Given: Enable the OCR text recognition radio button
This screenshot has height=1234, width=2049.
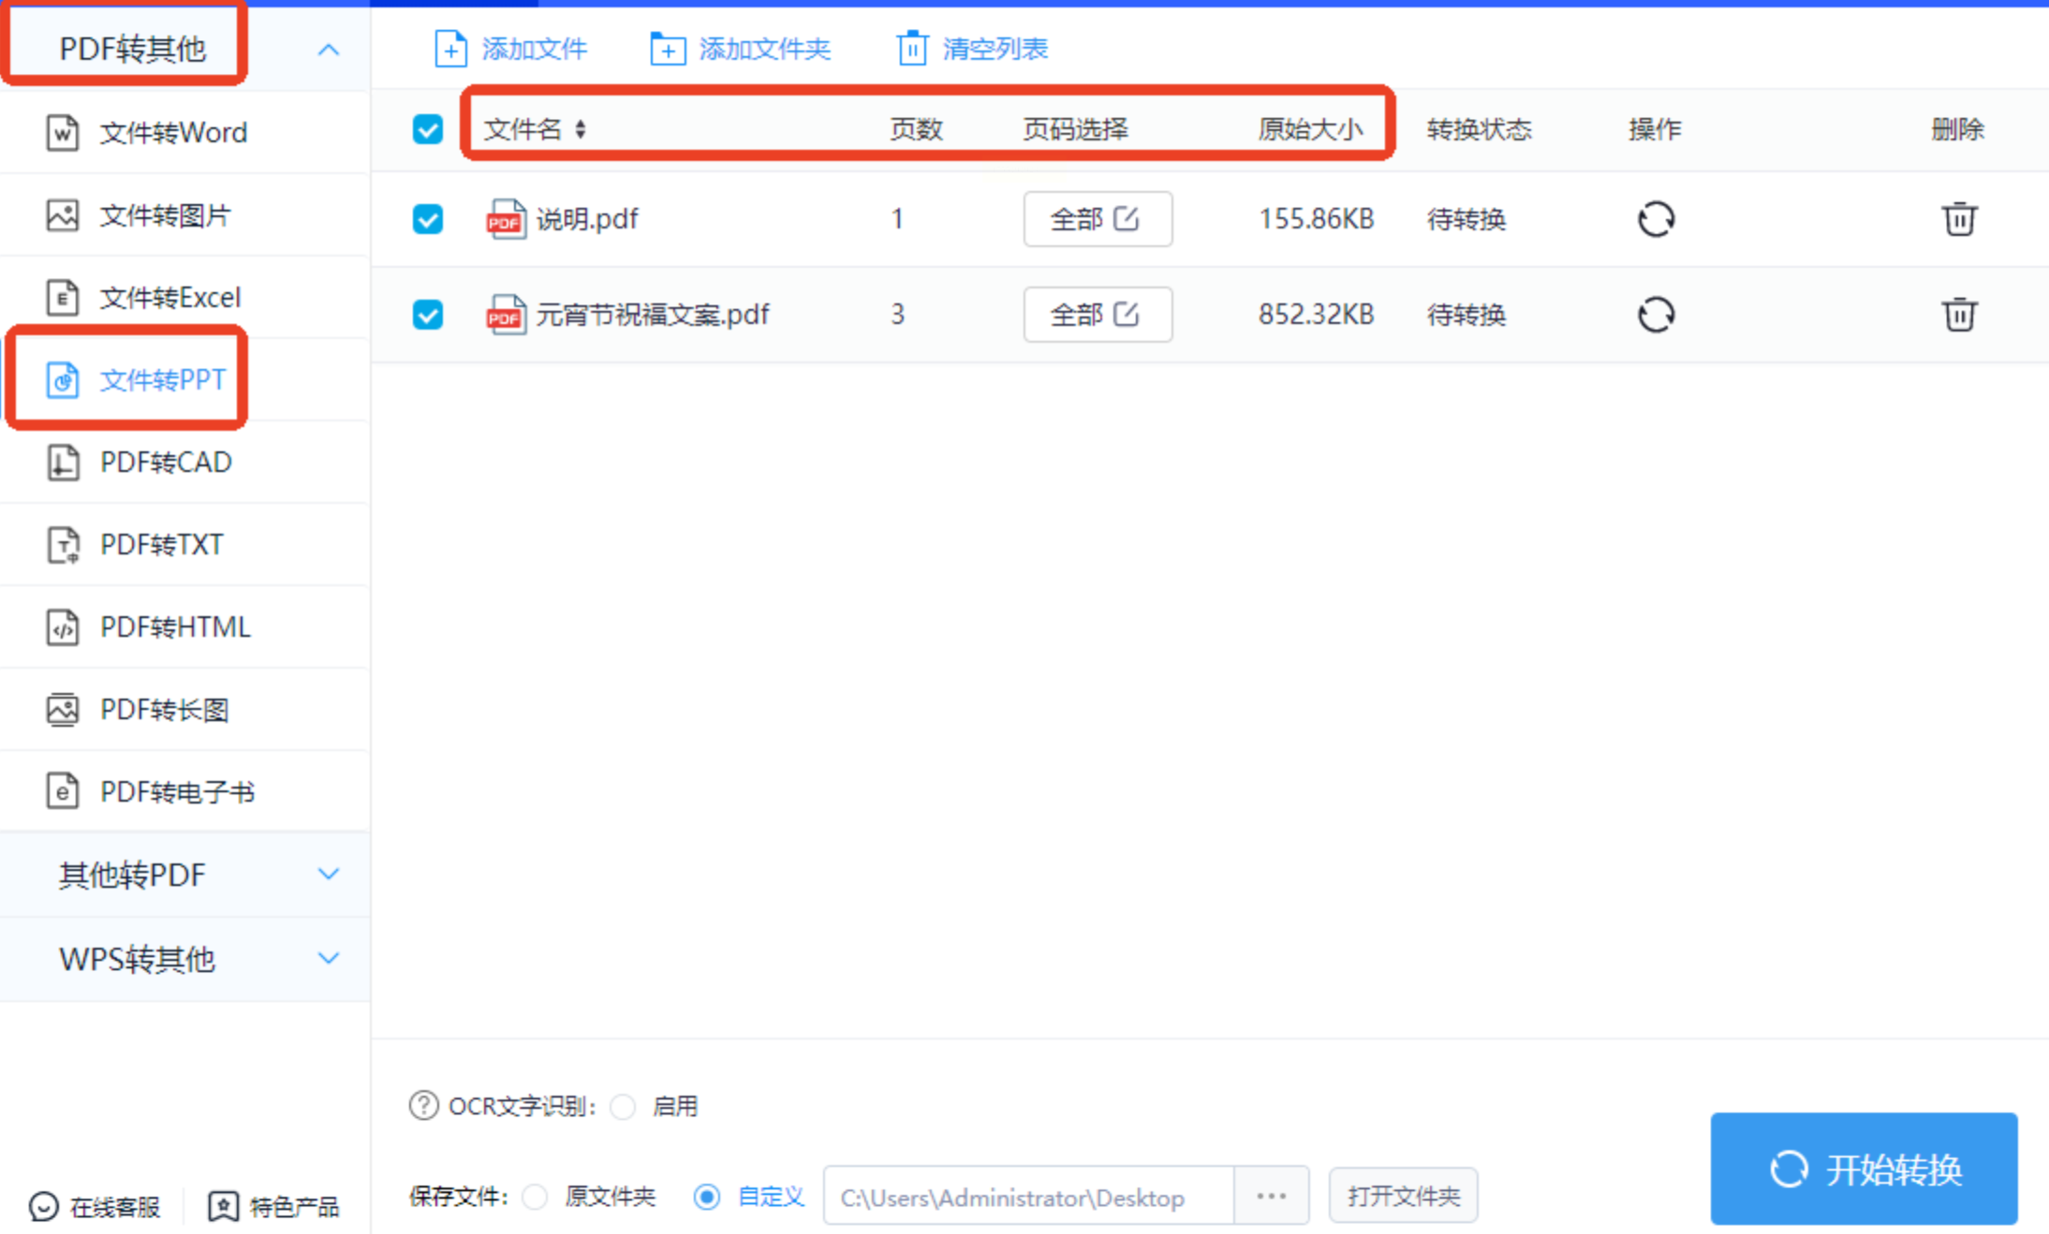Looking at the screenshot, I should [x=623, y=1107].
